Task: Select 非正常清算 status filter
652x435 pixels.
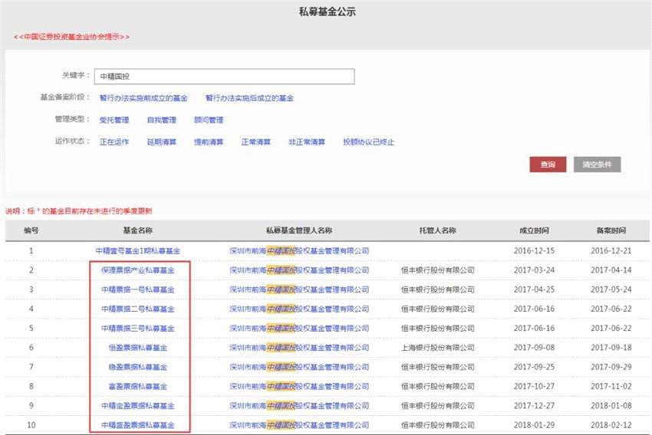Action: click(x=307, y=142)
